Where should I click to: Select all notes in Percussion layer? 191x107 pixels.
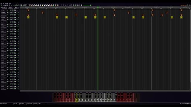pyautogui.click(x=13, y=17)
